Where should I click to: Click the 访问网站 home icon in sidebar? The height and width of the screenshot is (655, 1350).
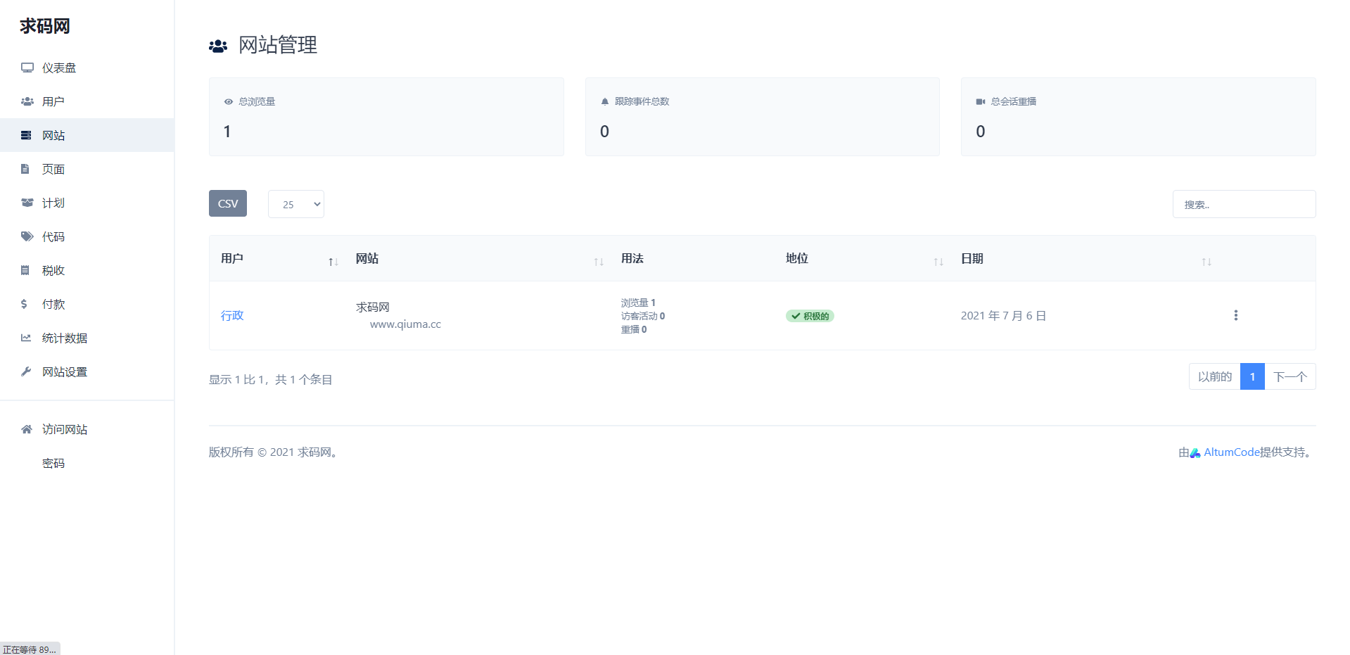pyautogui.click(x=27, y=429)
